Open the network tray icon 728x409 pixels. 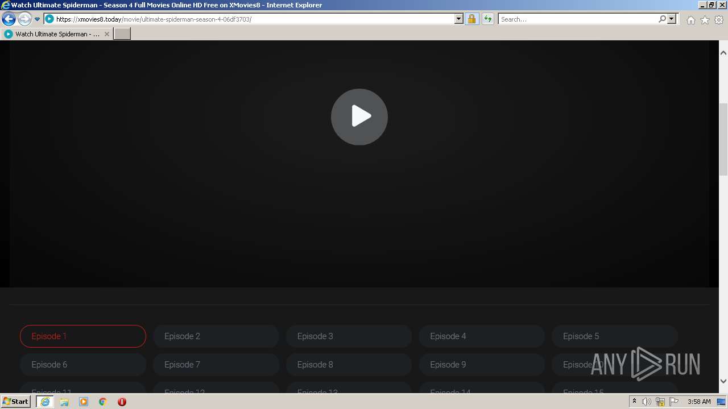click(660, 402)
